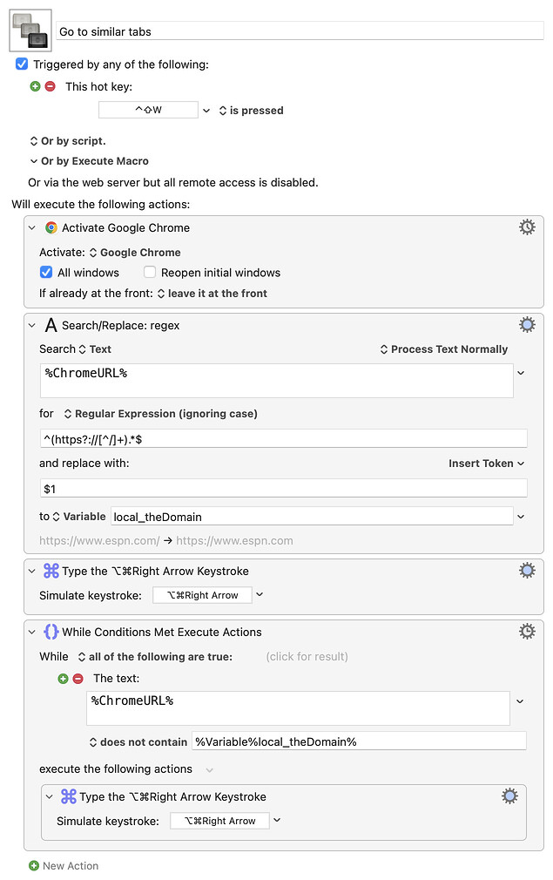Open the gear menu on Activate Google Chrome action
Viewport: 553px width, 880px height.
tap(527, 227)
